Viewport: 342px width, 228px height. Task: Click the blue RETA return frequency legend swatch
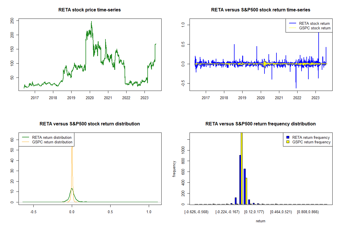pos(287,138)
